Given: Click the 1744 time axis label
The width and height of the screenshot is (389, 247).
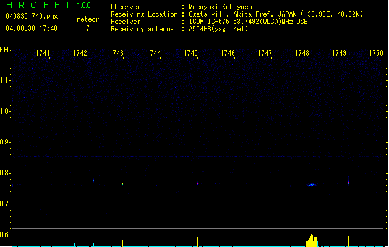Looking at the screenshot, I should click(x=154, y=53).
